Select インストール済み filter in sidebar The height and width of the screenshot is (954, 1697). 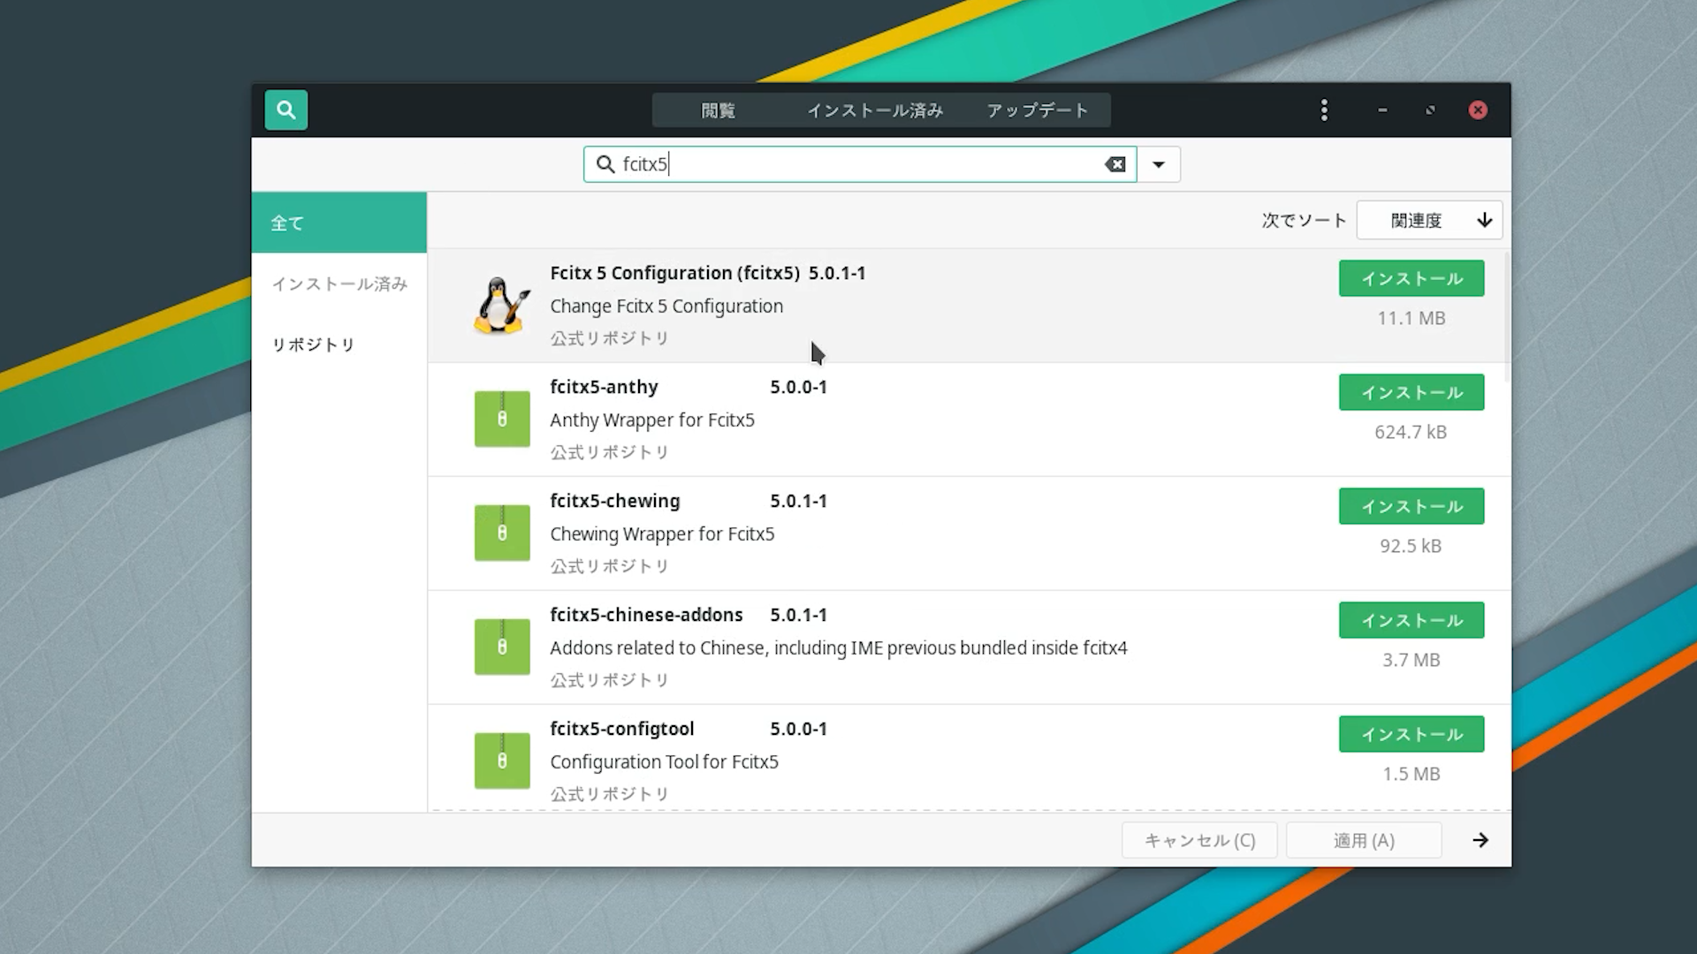pyautogui.click(x=339, y=284)
